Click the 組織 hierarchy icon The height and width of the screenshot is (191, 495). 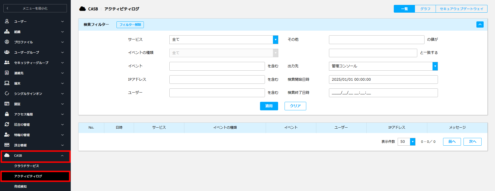(7, 32)
